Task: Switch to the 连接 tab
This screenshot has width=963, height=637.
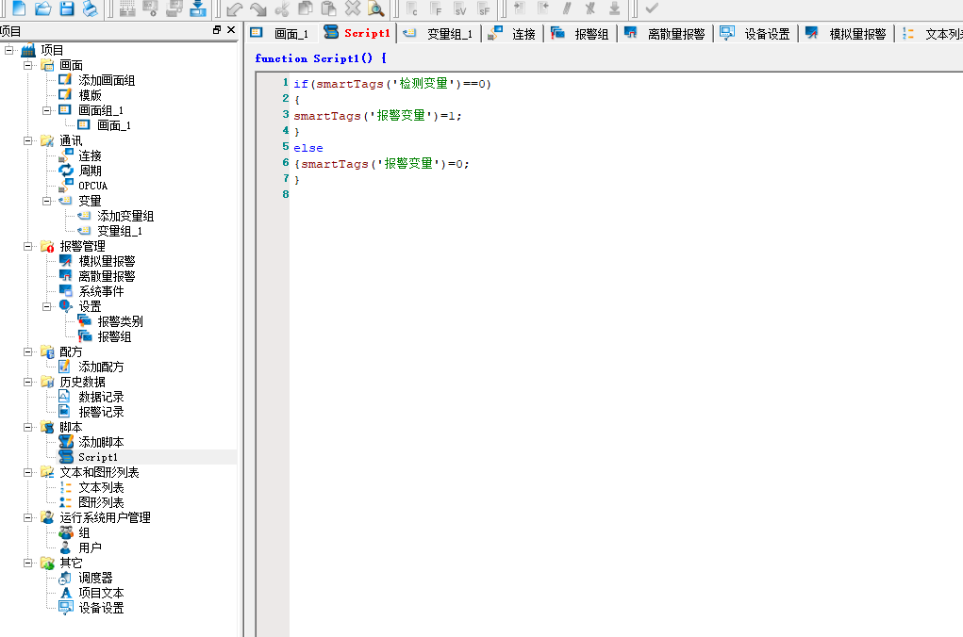Action: (x=512, y=34)
